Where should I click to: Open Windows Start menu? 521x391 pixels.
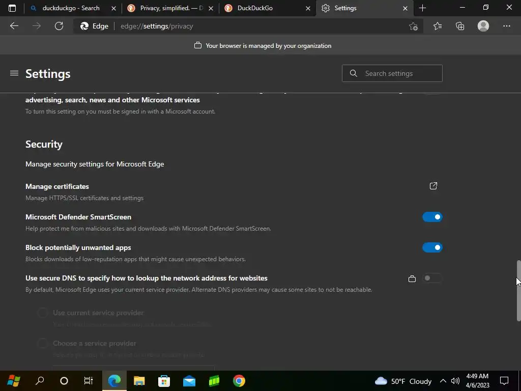click(14, 381)
